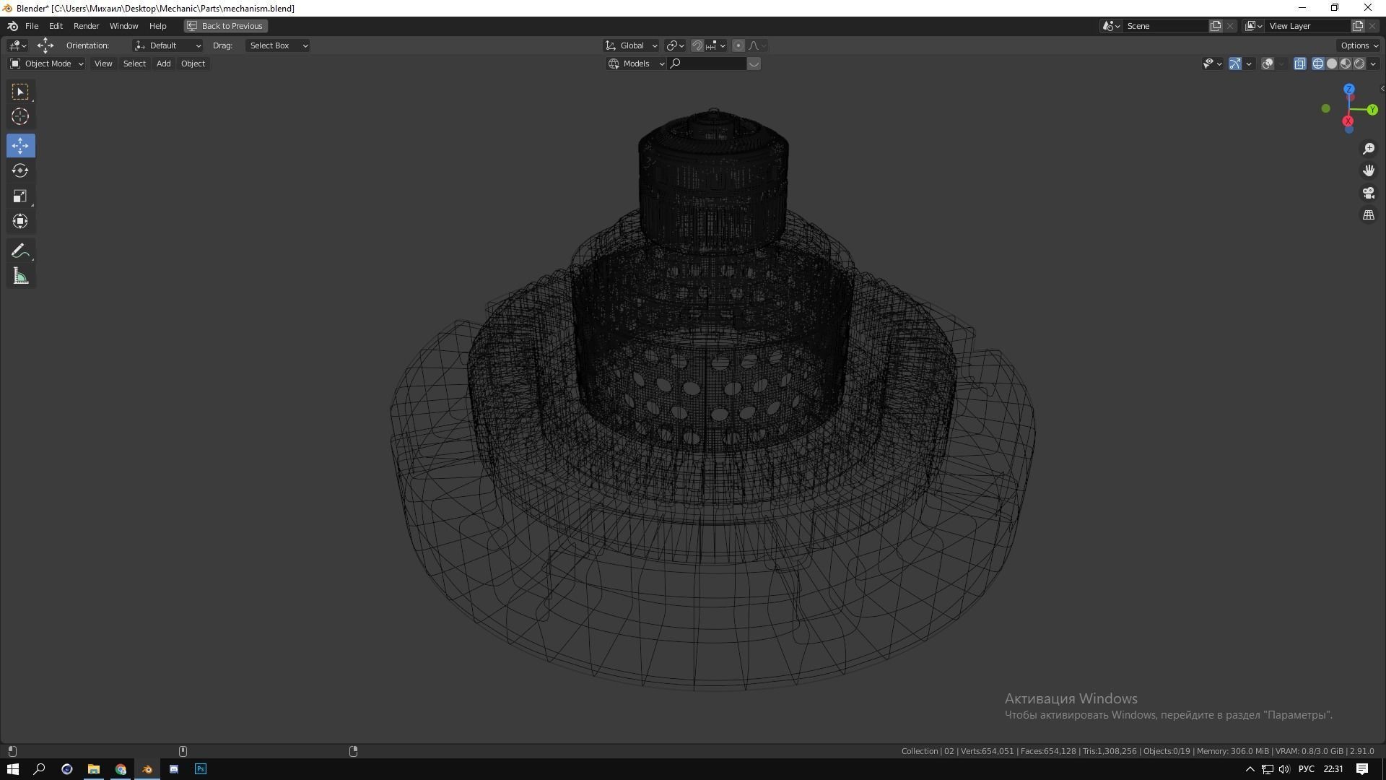
Task: Select the Move tool
Action: pos(20,146)
